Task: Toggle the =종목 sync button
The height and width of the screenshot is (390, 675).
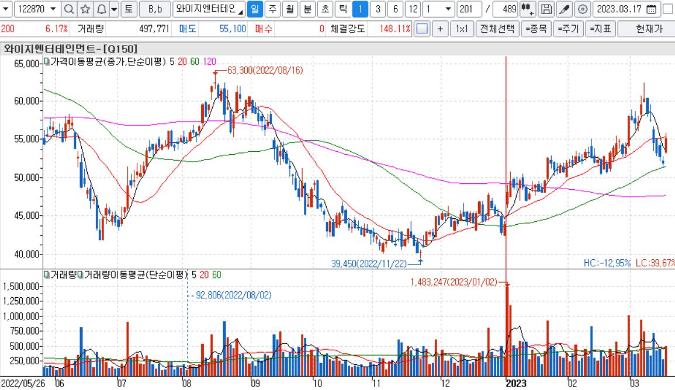Action: click(535, 29)
